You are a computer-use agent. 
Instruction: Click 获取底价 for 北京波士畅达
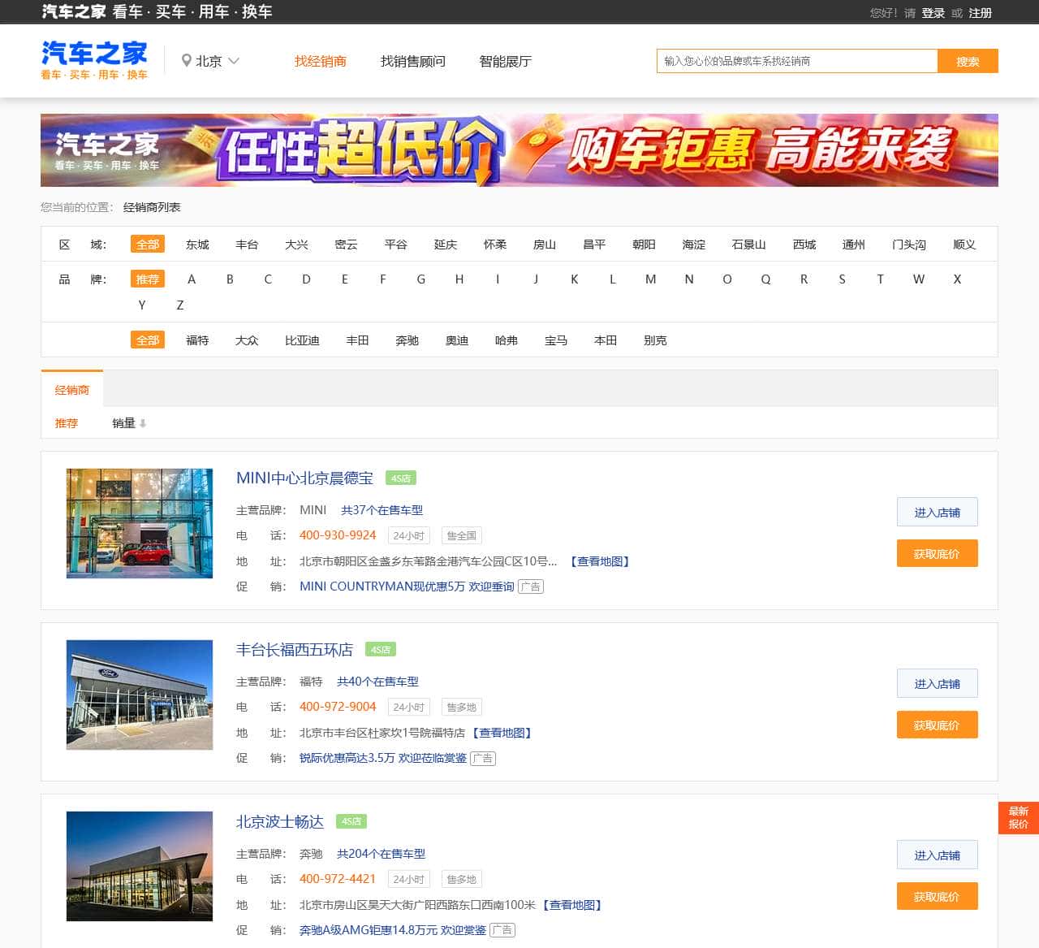[x=937, y=897]
